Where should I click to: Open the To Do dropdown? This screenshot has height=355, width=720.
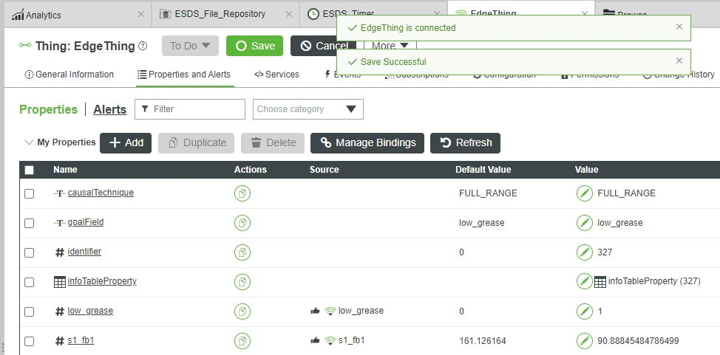[x=190, y=46]
